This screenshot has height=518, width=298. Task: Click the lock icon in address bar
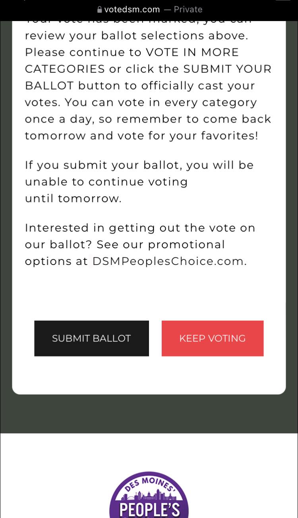pos(99,10)
